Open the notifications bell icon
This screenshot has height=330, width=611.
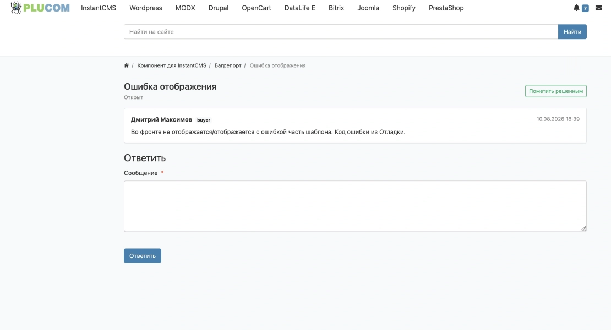pyautogui.click(x=576, y=8)
